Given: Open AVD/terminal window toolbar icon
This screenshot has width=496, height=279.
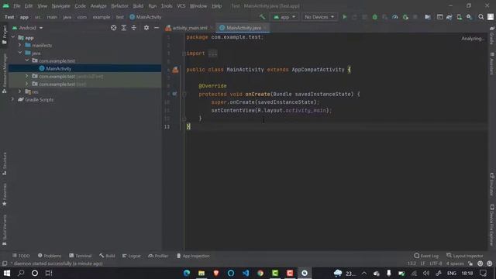Looking at the screenshot, I should [439, 17].
